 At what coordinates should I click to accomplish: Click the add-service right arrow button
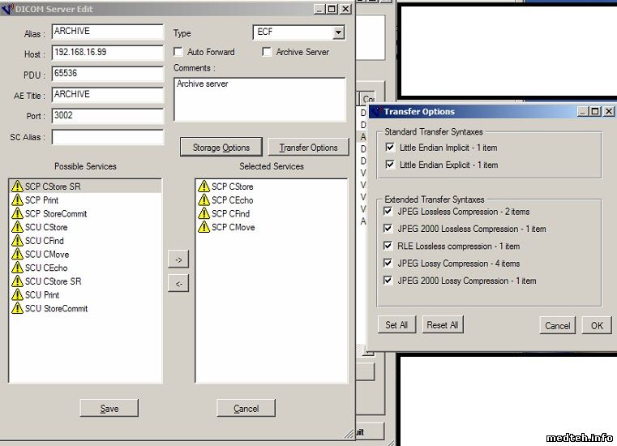(x=179, y=259)
